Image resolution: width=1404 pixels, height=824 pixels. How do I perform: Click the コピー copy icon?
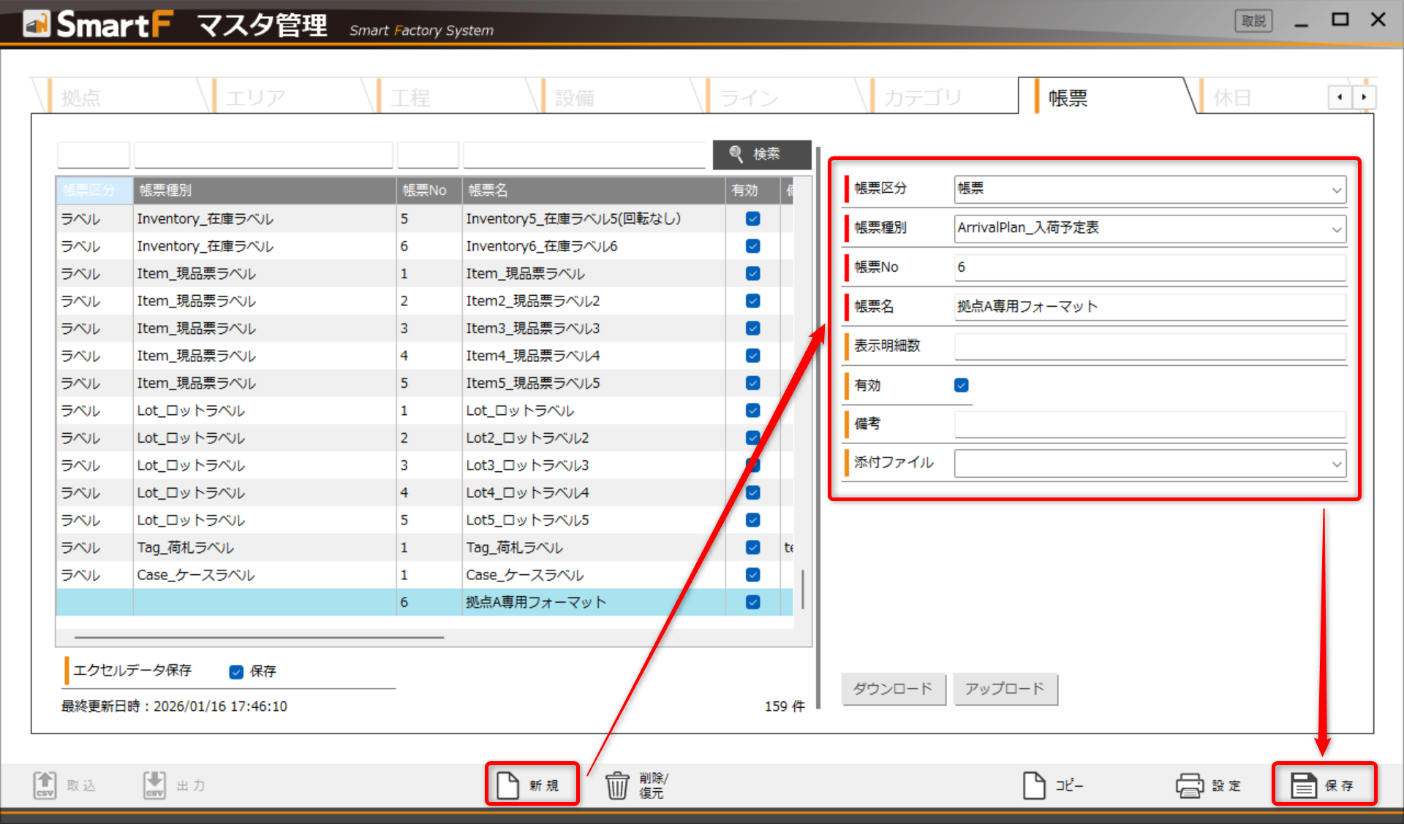click(1033, 785)
